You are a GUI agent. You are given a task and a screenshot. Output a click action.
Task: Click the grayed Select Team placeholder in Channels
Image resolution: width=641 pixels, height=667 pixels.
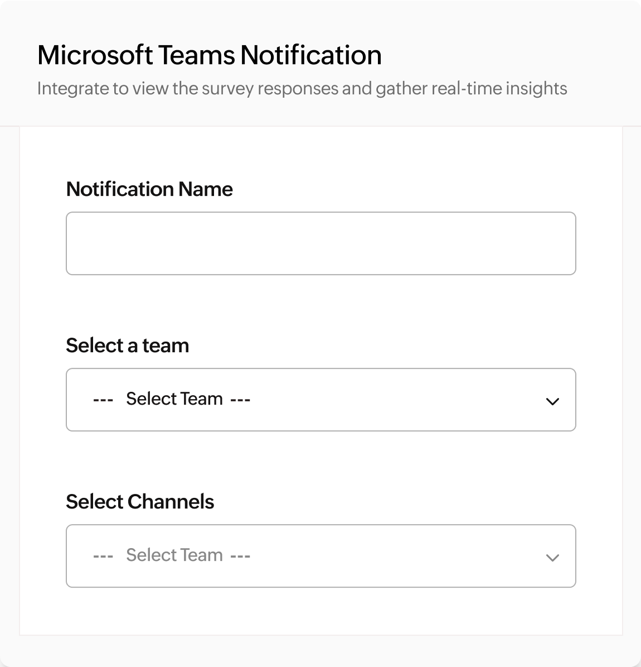(x=171, y=555)
